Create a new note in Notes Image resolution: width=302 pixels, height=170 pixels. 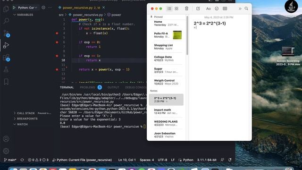coord(198,8)
